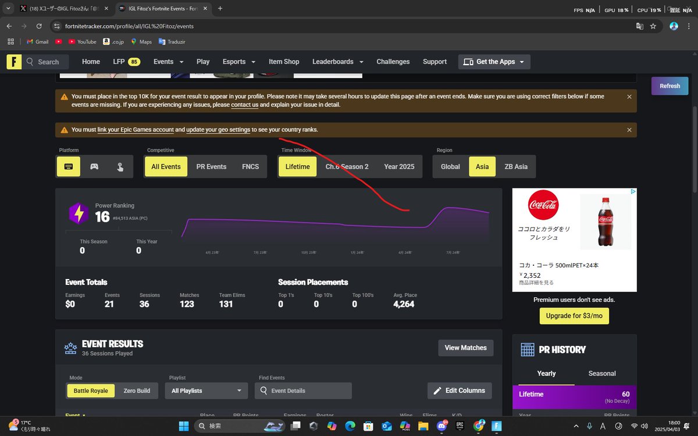This screenshot has height=436, width=698.
Task: Open the translate page icon in address bar
Action: (639, 26)
